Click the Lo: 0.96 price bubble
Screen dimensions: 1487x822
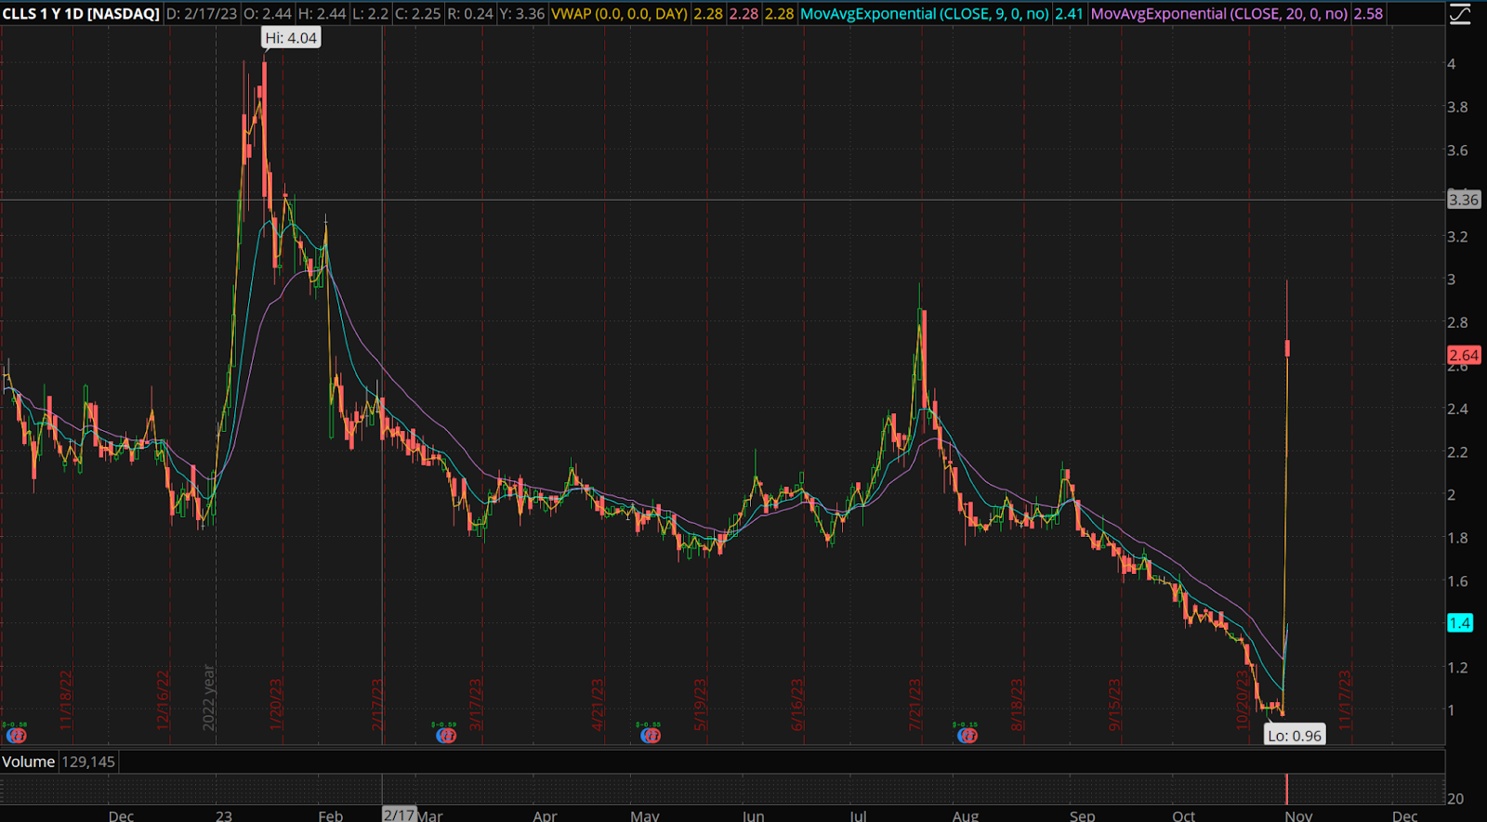click(x=1295, y=736)
